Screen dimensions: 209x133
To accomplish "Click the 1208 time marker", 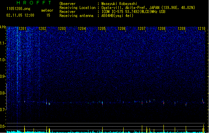I will coord(162,29).
